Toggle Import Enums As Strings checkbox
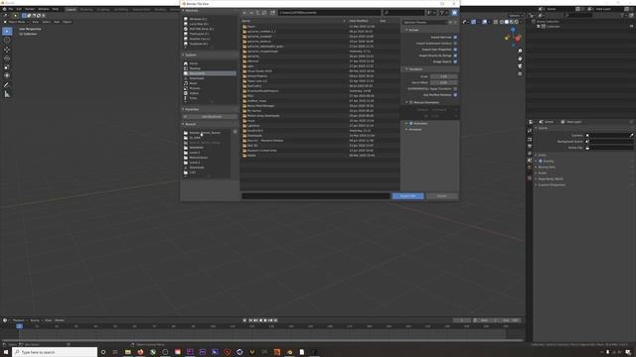 tap(455, 56)
